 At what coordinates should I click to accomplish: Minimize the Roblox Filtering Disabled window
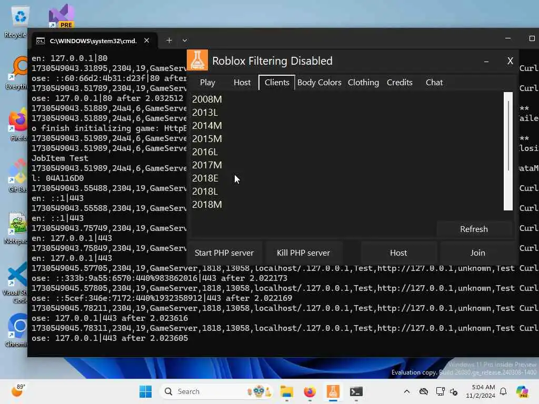(486, 62)
